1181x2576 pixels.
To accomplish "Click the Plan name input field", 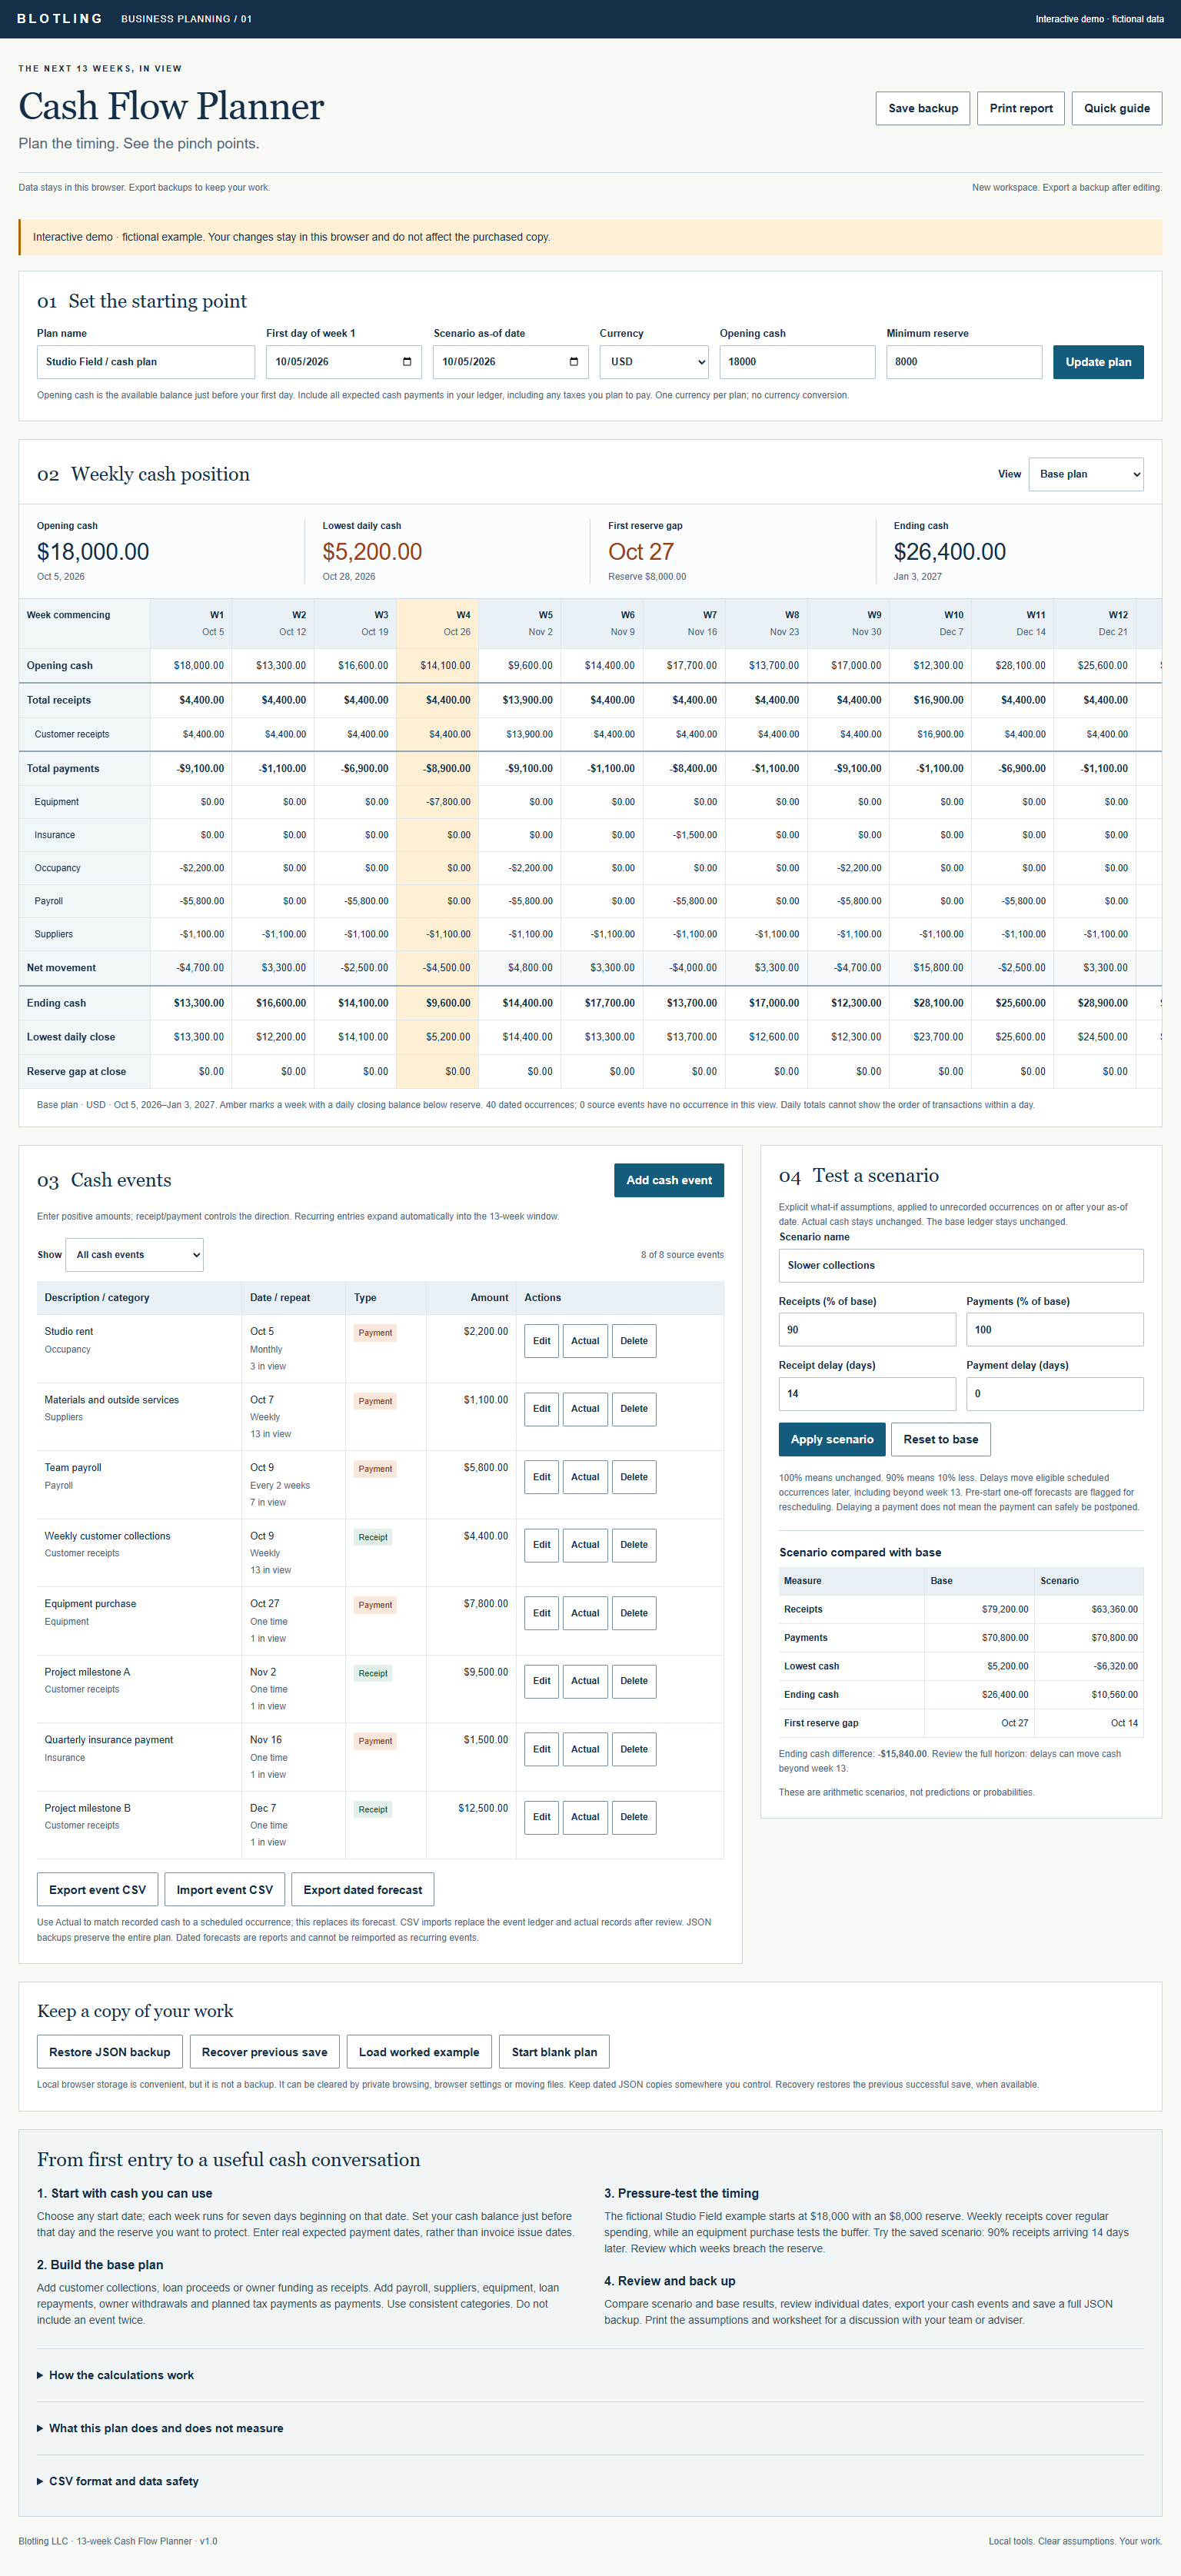I will [146, 362].
